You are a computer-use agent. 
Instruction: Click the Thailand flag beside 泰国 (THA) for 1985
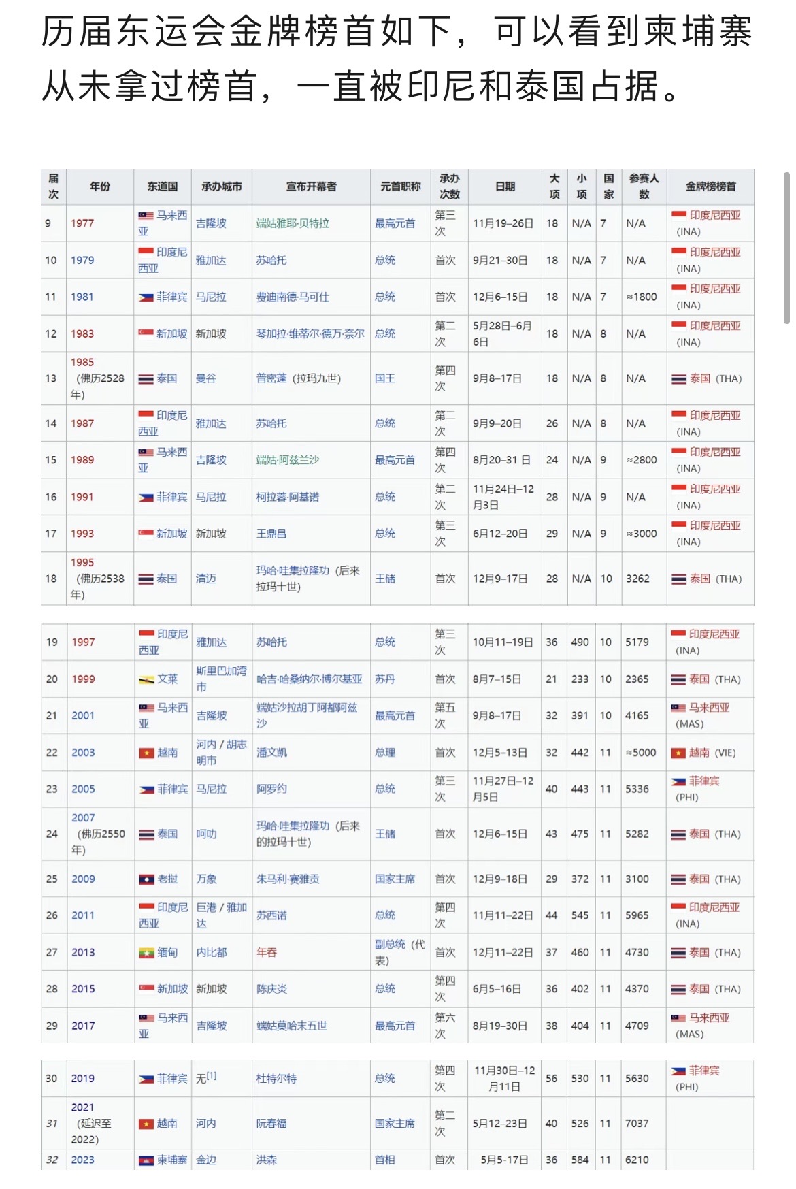[x=679, y=379]
